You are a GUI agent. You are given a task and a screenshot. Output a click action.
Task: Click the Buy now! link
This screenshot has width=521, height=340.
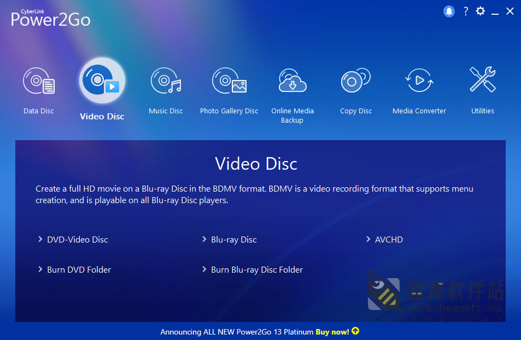[332, 332]
